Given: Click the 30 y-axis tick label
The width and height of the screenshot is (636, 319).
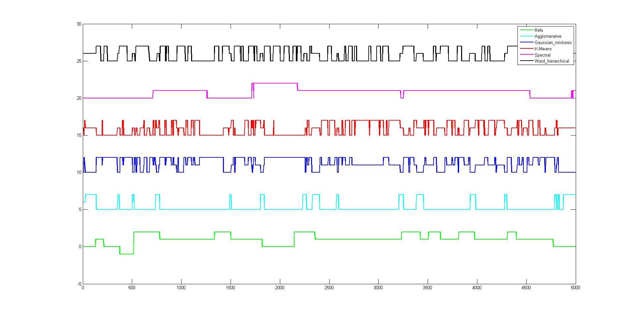Looking at the screenshot, I should 79,24.
